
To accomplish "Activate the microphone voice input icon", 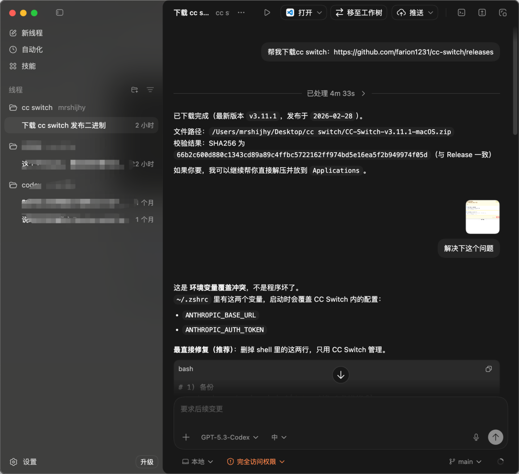I will coord(476,437).
